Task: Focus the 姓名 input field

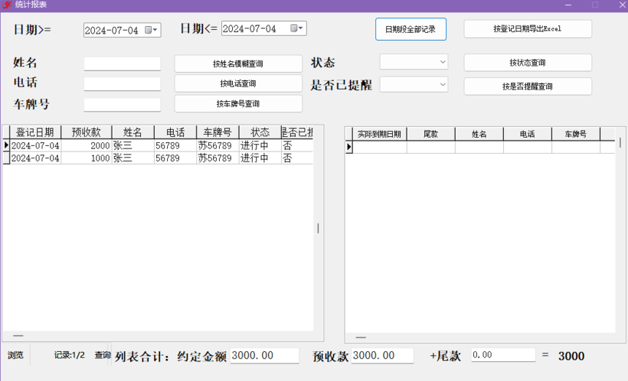Action: click(122, 63)
